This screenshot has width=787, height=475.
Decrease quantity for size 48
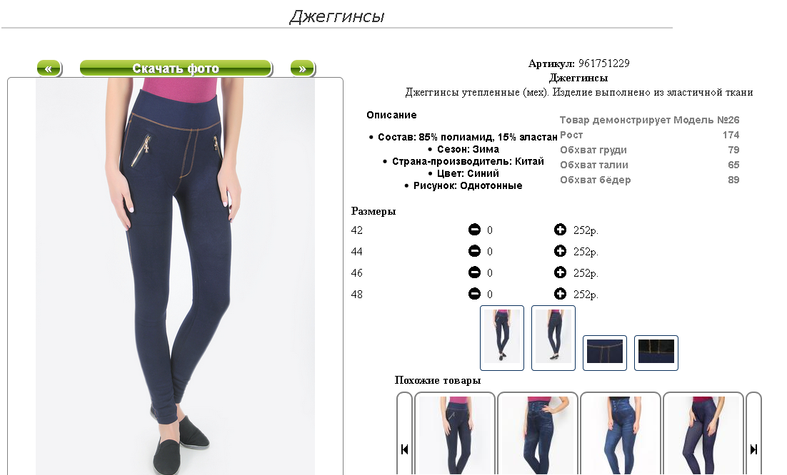point(474,294)
